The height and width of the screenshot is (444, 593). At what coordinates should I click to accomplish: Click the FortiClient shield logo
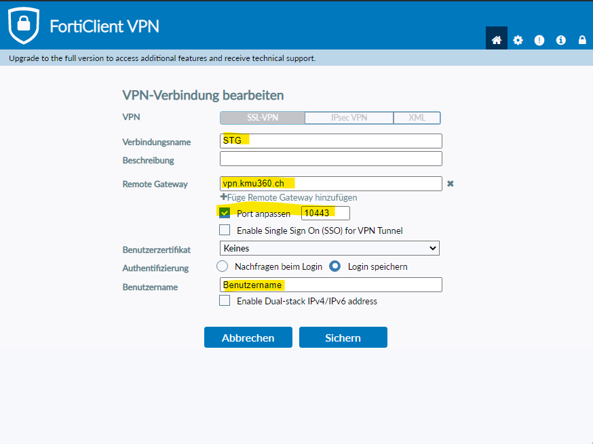coord(23,26)
